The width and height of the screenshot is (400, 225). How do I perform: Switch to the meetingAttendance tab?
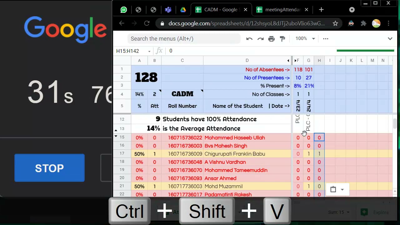click(282, 10)
